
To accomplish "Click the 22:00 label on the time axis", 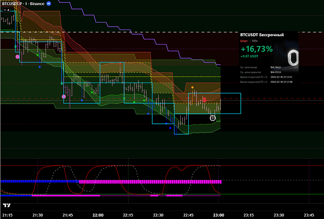I will [x=98, y=214].
